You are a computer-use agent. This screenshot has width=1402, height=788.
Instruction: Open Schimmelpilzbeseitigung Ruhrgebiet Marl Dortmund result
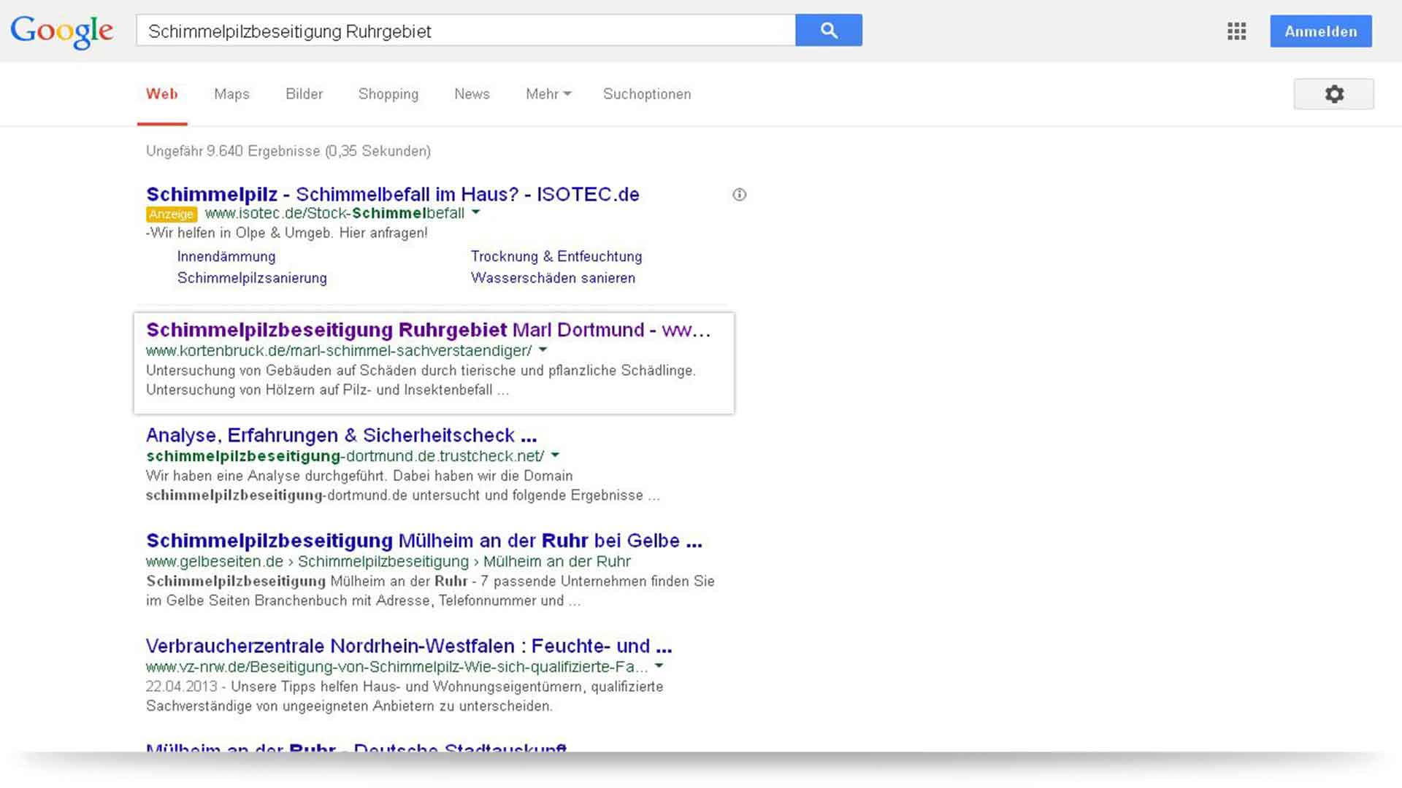click(428, 330)
